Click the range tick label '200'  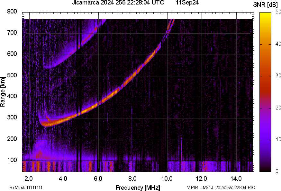12,139
